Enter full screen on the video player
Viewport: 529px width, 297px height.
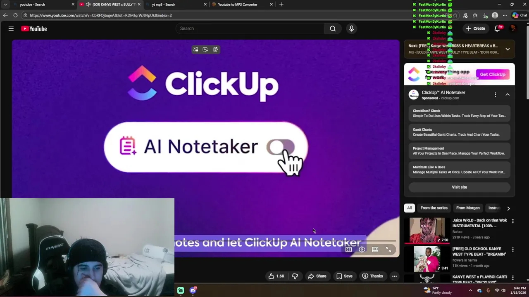(x=388, y=250)
